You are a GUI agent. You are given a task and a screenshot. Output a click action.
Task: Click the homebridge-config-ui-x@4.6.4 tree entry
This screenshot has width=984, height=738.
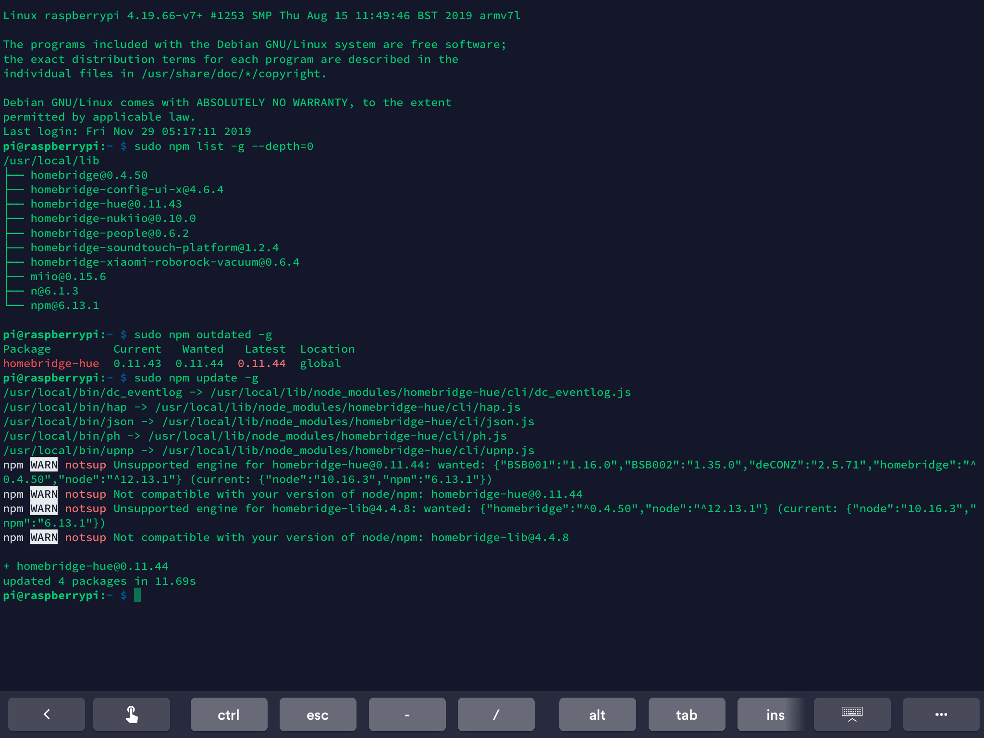(x=127, y=190)
